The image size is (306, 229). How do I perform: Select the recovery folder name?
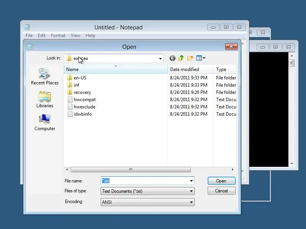(82, 92)
